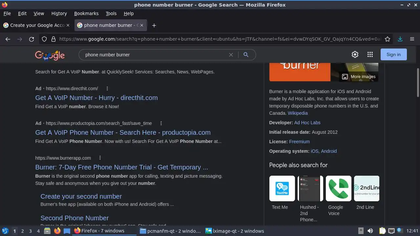Click the Sign in button
The height and width of the screenshot is (236, 420).
click(393, 54)
